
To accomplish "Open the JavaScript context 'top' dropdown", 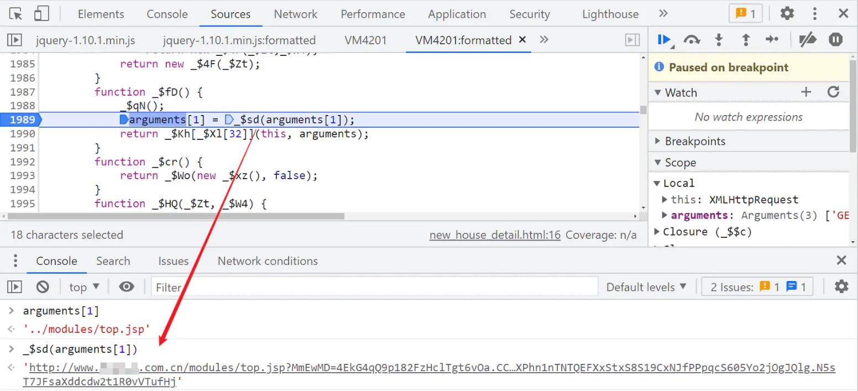I will click(x=84, y=286).
